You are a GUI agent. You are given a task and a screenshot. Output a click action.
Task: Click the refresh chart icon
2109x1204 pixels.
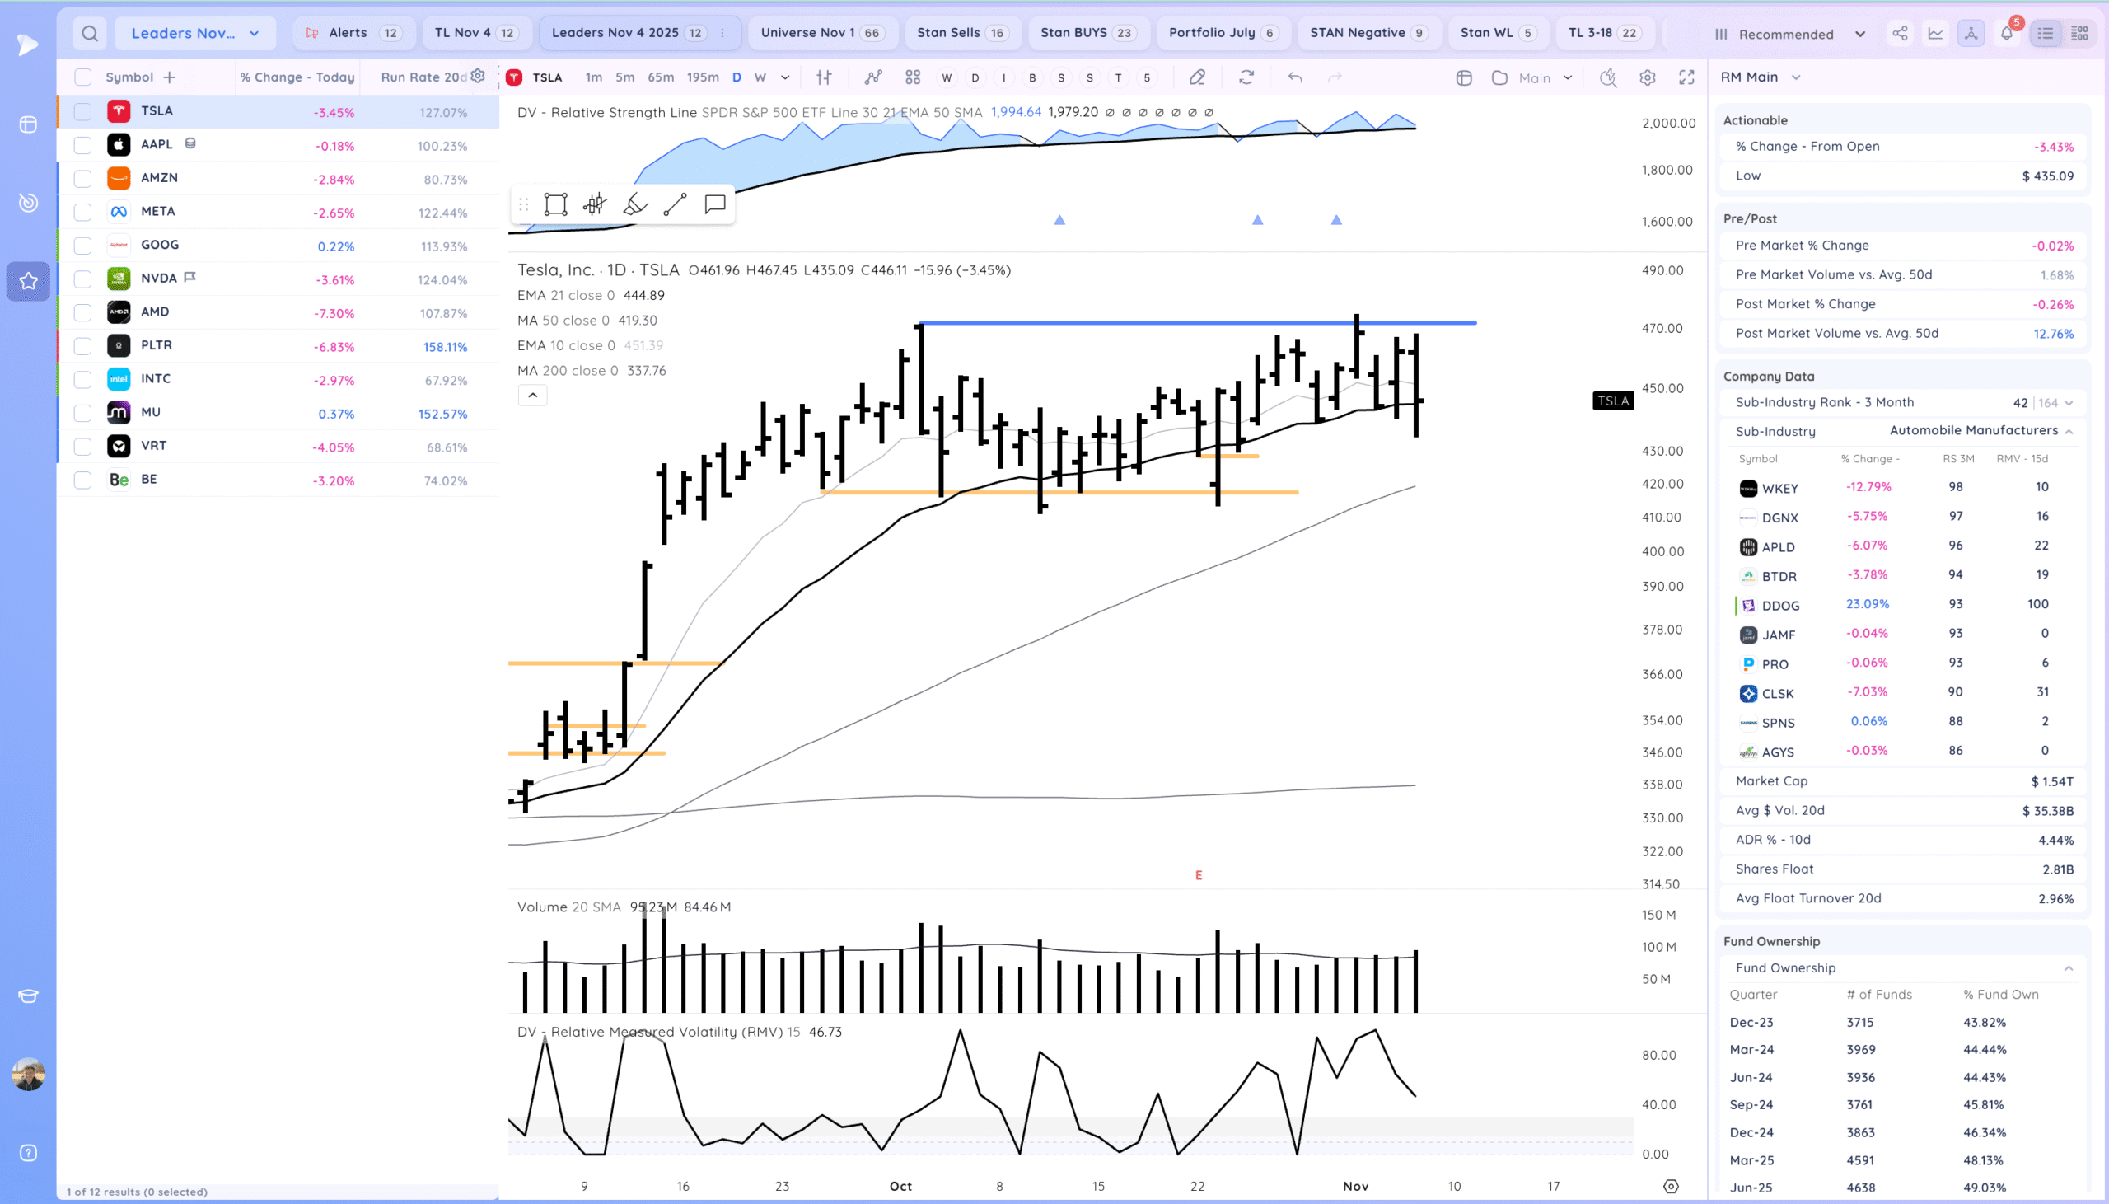[1246, 77]
